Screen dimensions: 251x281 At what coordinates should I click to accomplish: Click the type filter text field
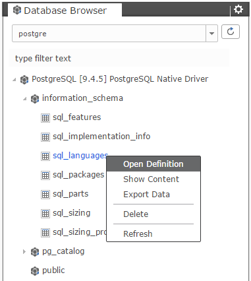pyautogui.click(x=119, y=58)
